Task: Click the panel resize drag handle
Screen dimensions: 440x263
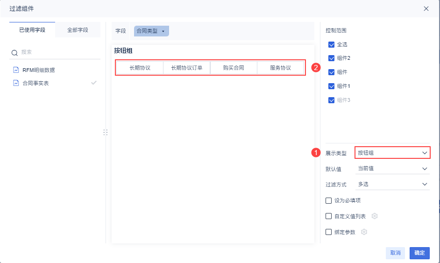Action: [105, 133]
